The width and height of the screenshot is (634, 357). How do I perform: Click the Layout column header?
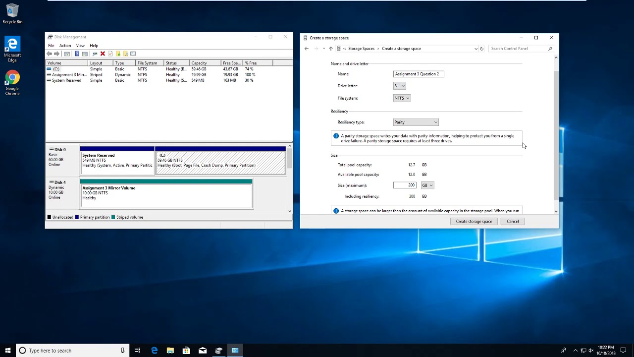101,63
